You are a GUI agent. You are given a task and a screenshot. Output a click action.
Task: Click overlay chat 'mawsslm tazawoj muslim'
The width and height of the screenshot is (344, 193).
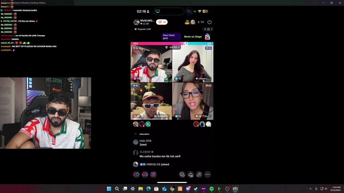coord(25,10)
